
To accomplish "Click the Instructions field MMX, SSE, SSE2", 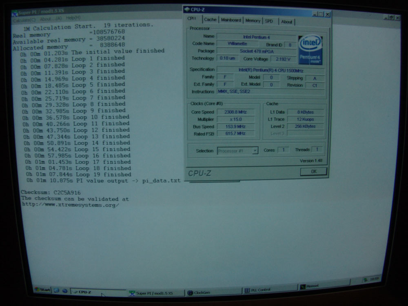I will coord(271,91).
